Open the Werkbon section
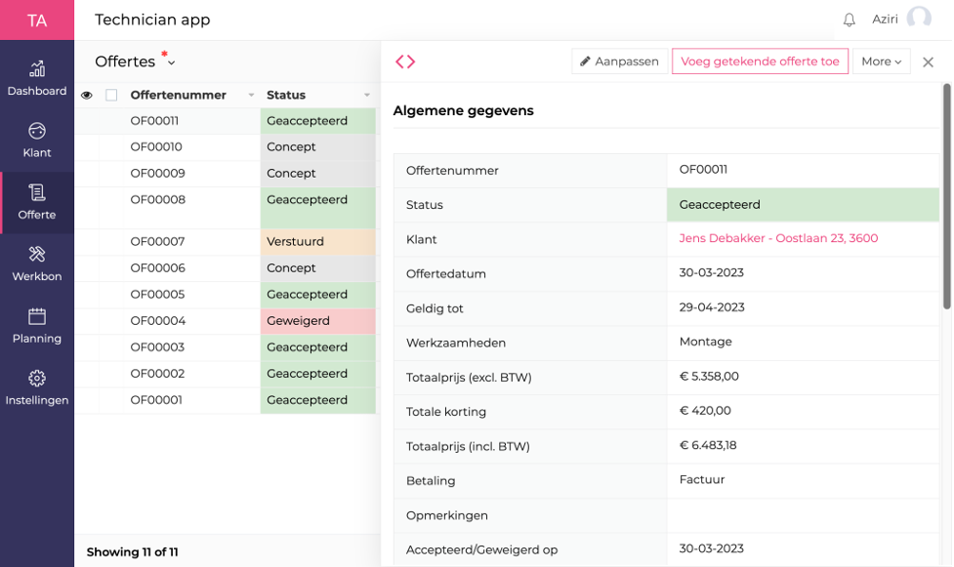The width and height of the screenshot is (954, 567). point(37,263)
